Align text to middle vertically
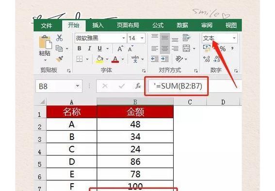275x191 pixels. [165, 37]
